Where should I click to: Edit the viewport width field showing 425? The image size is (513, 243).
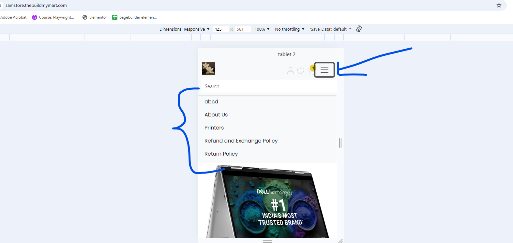tap(220, 29)
